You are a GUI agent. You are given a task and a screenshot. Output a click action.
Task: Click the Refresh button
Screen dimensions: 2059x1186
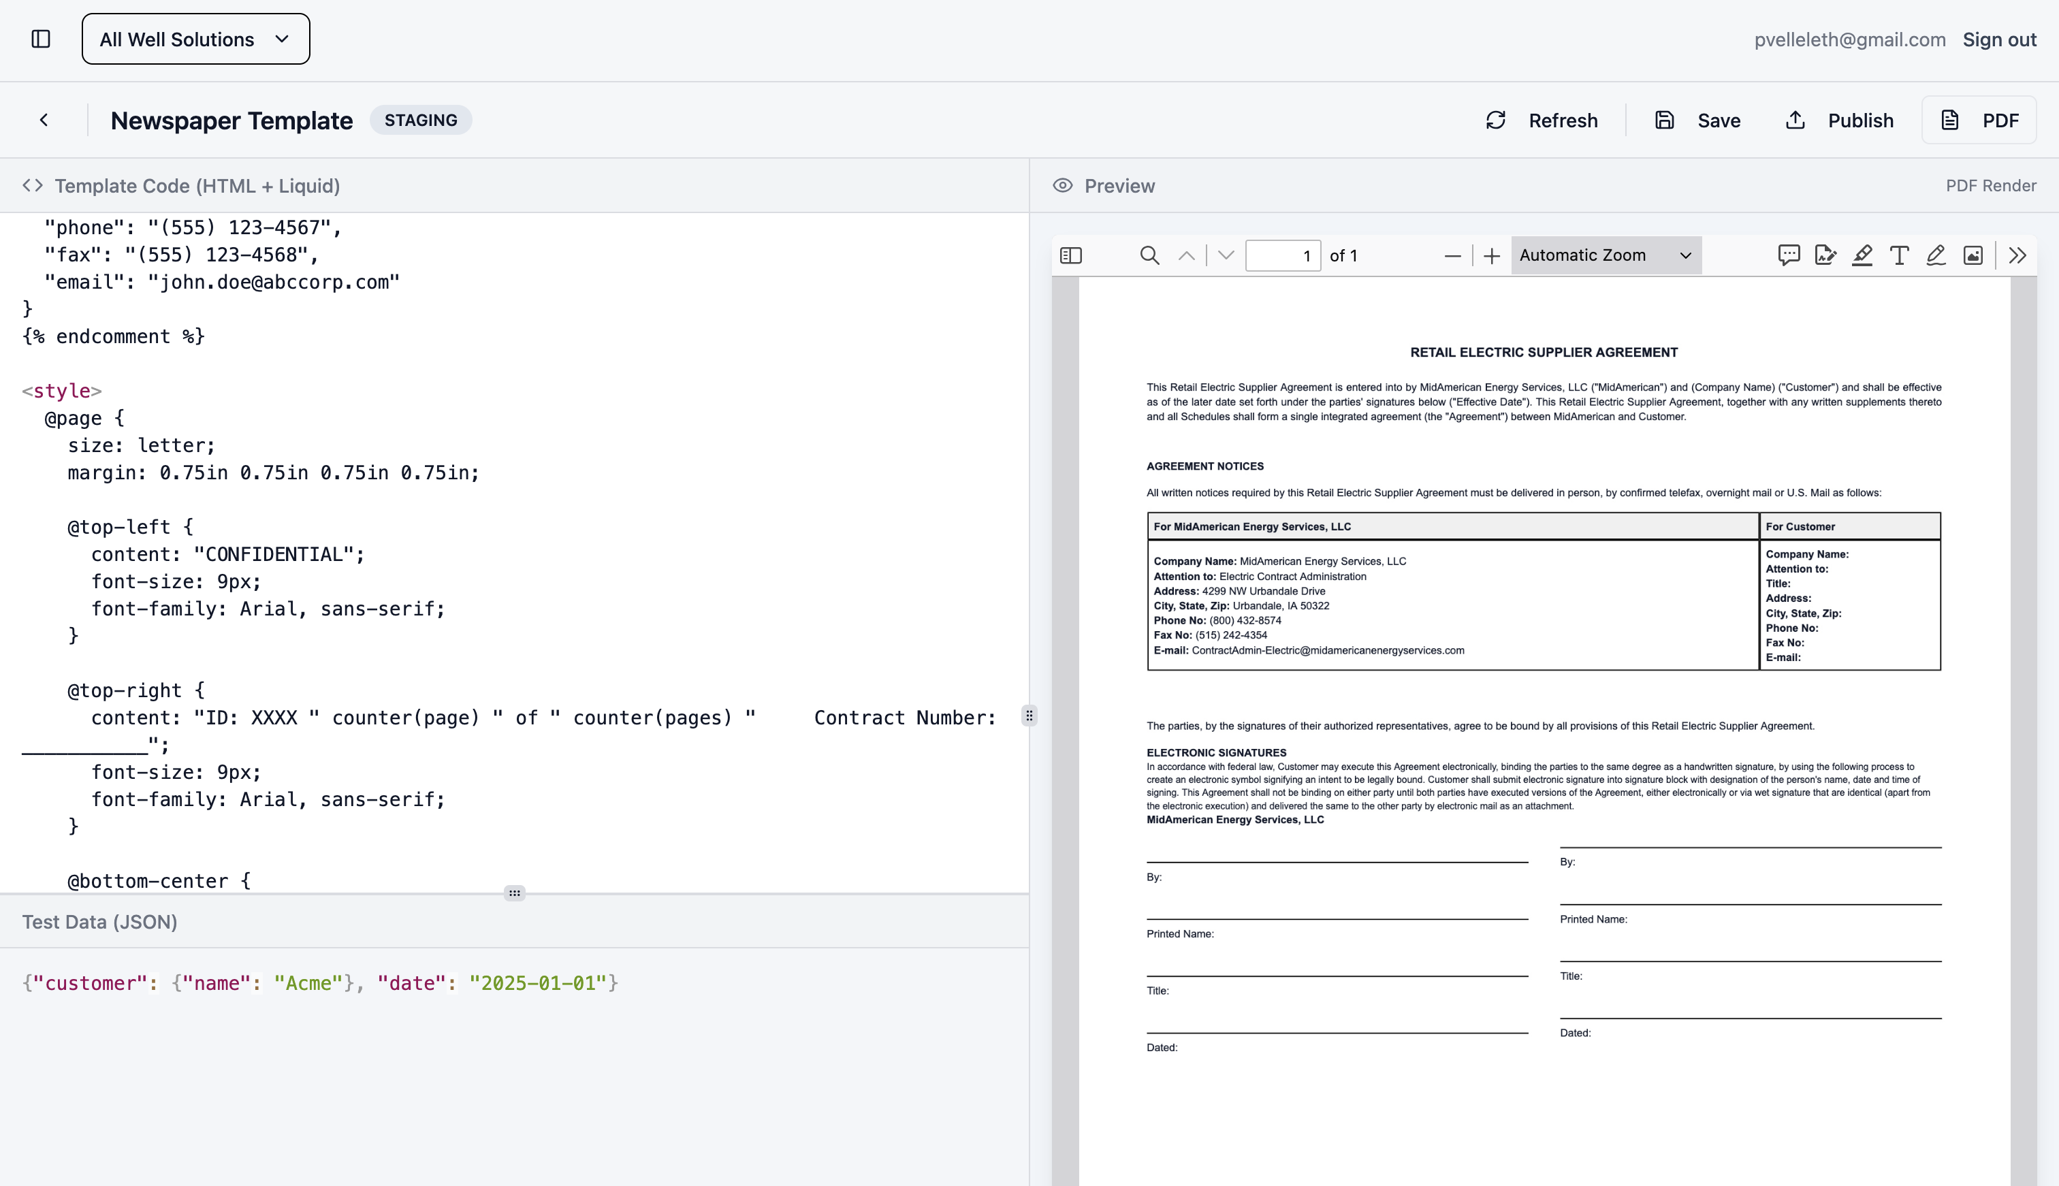point(1541,121)
